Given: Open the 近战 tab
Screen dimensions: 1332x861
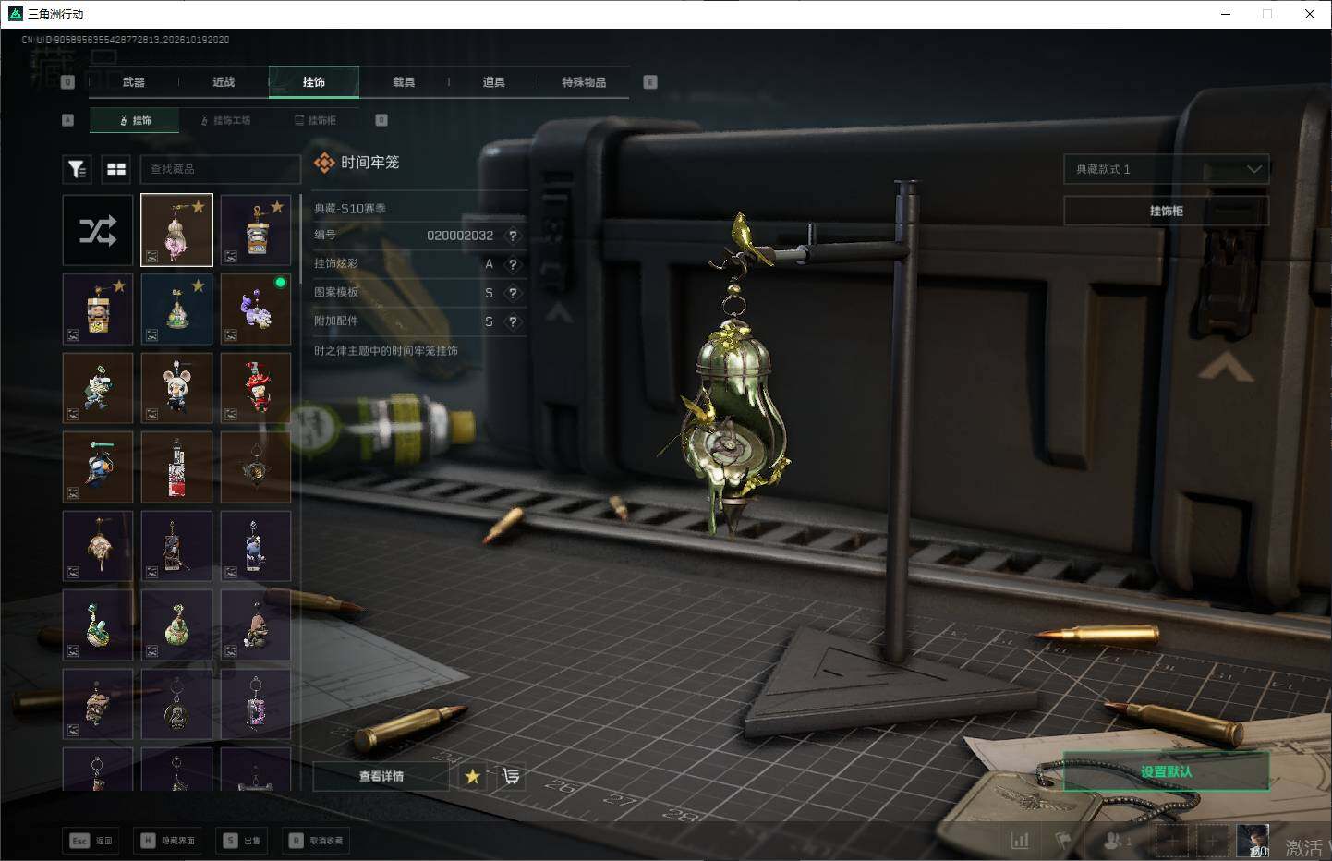Looking at the screenshot, I should point(224,82).
